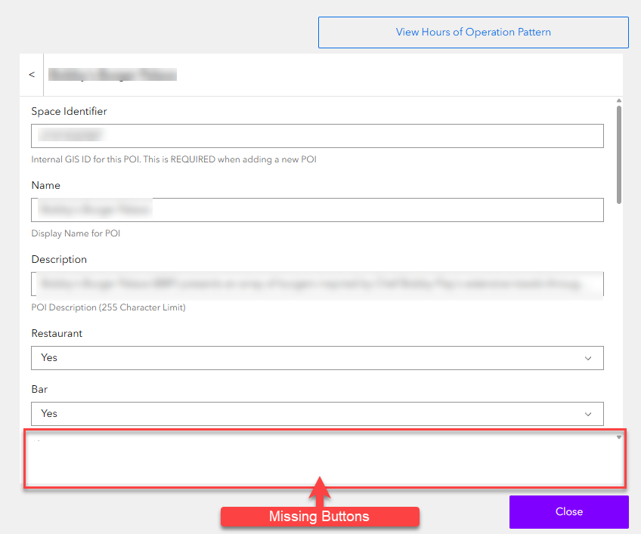Click the blurred POI name in the header

112,74
